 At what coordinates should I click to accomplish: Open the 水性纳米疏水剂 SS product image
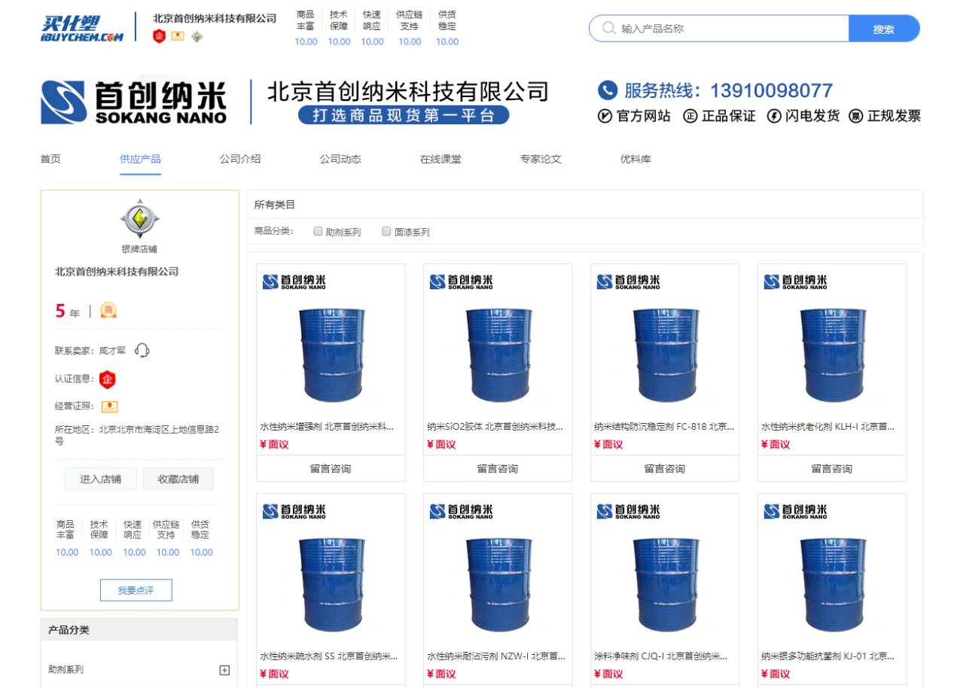pyautogui.click(x=331, y=571)
